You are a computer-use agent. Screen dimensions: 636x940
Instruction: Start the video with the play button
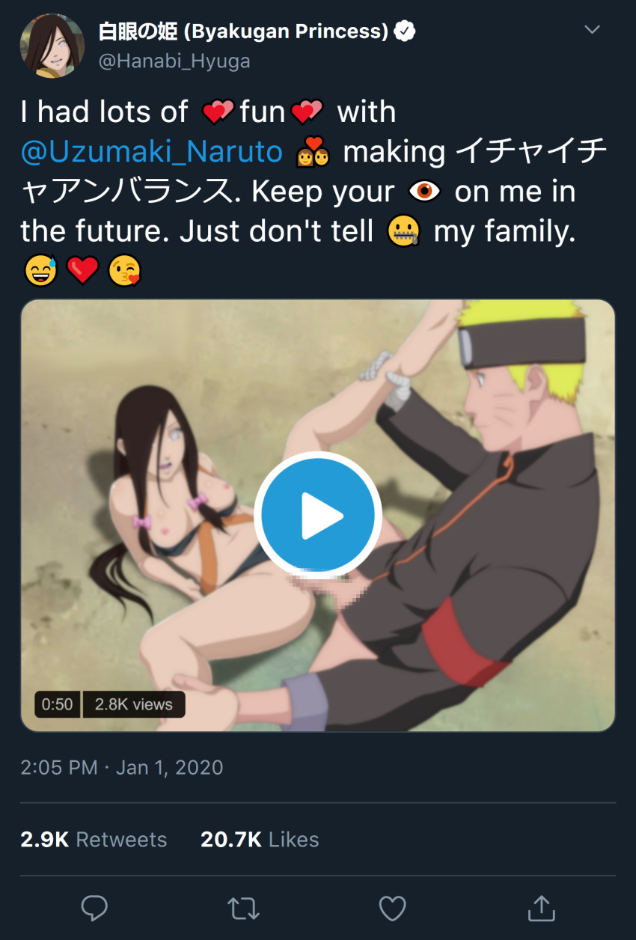[318, 516]
